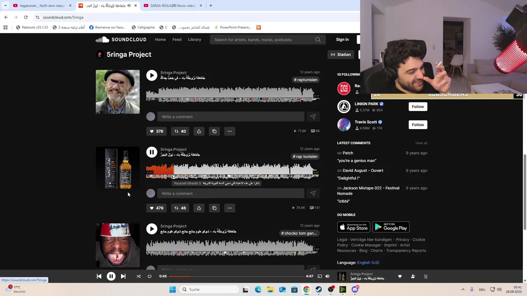
Task: Send comment on the second track
Action: 313,194
